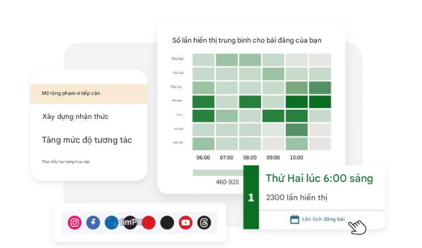Choose Tăng mức độ tương tác
Screen dimensions: 422x248
click(x=87, y=140)
